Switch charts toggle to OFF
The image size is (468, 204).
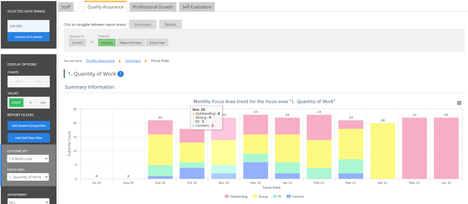pyautogui.click(x=18, y=82)
